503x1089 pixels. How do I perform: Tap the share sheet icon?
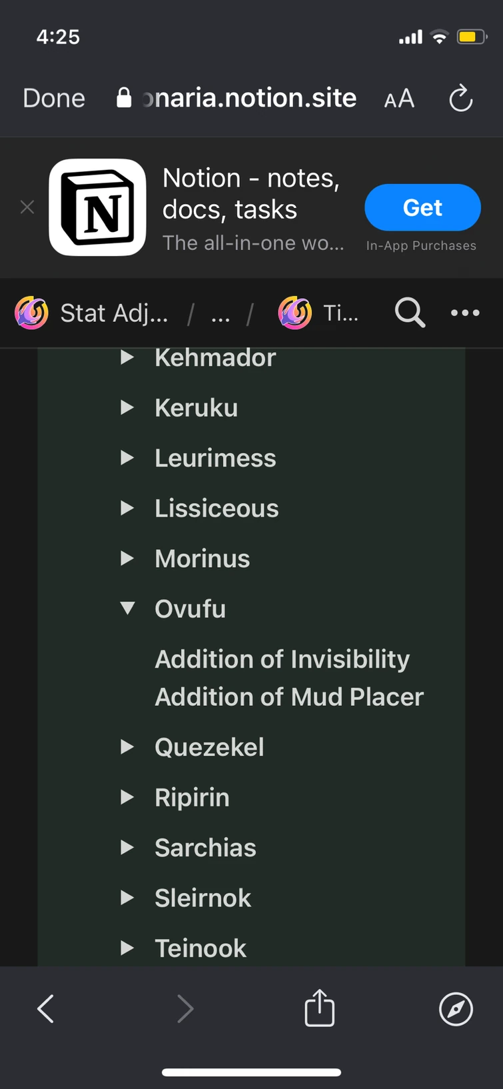tap(319, 1008)
